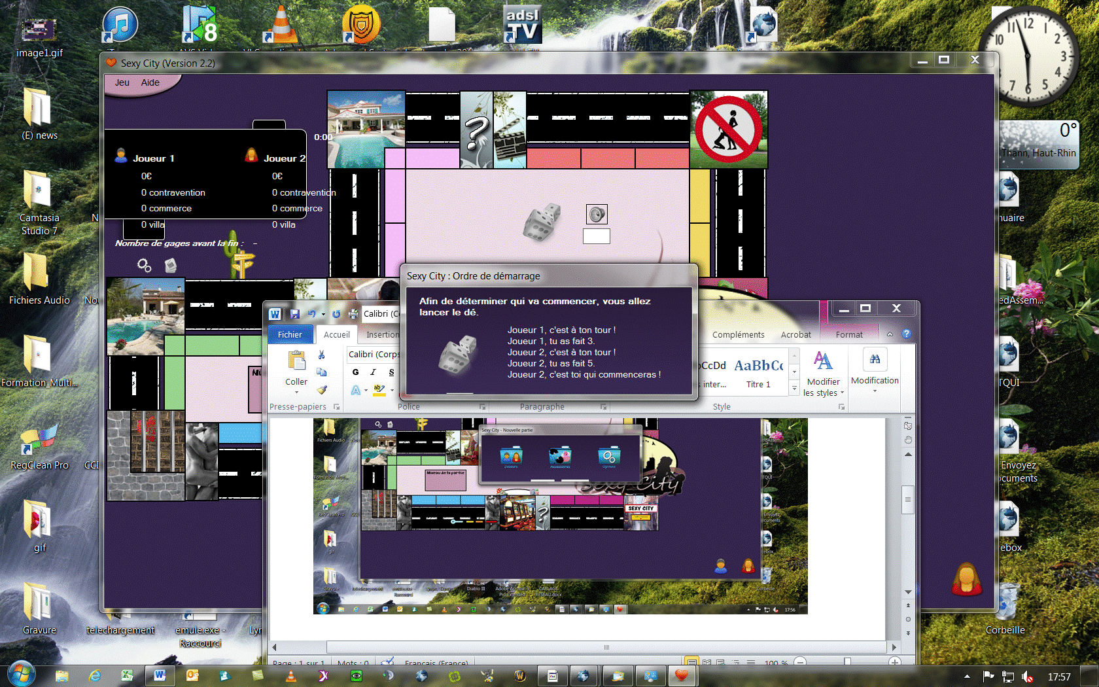Click the gears settings icon under player panel
The image size is (1099, 687).
point(144,265)
